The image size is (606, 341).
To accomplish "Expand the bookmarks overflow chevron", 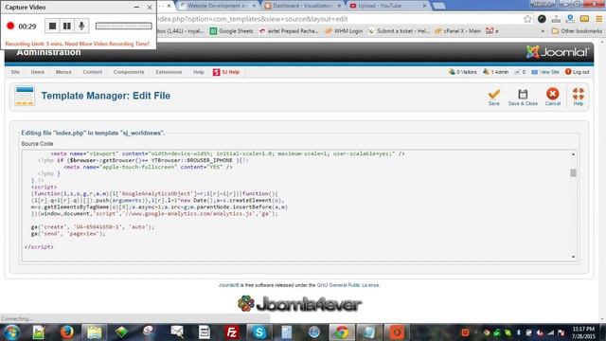I will click(543, 31).
